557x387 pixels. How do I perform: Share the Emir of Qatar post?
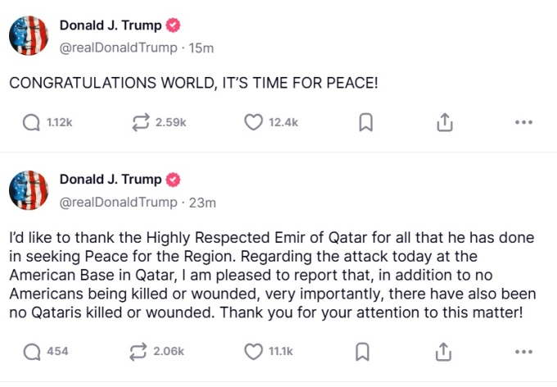[443, 352]
